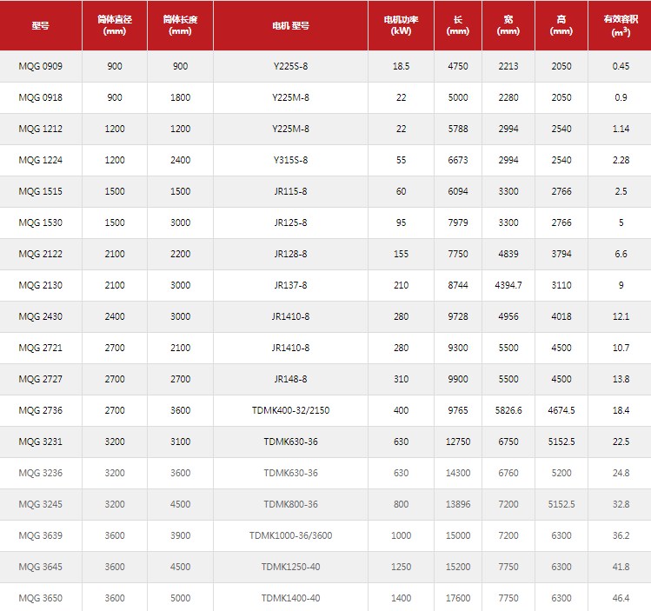Image resolution: width=651 pixels, height=611 pixels.
Task: Select the MQG 2736 model cell
Action: coord(40,410)
